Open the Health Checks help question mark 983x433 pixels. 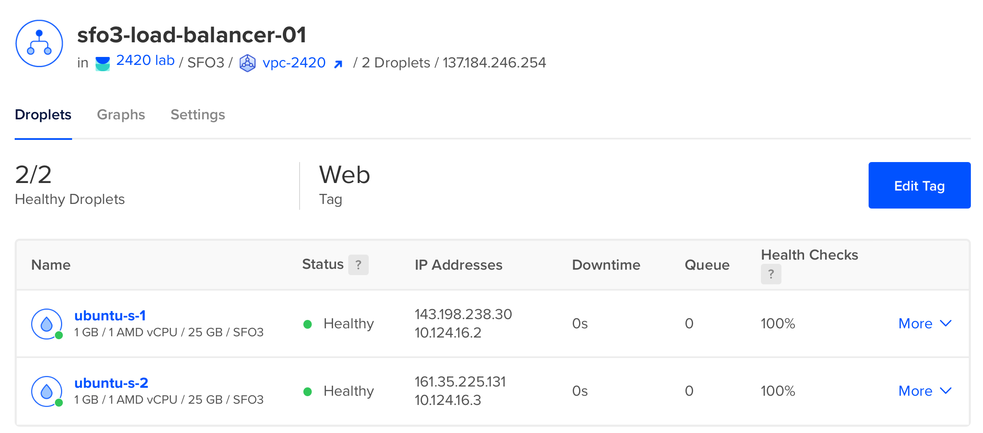[771, 274]
